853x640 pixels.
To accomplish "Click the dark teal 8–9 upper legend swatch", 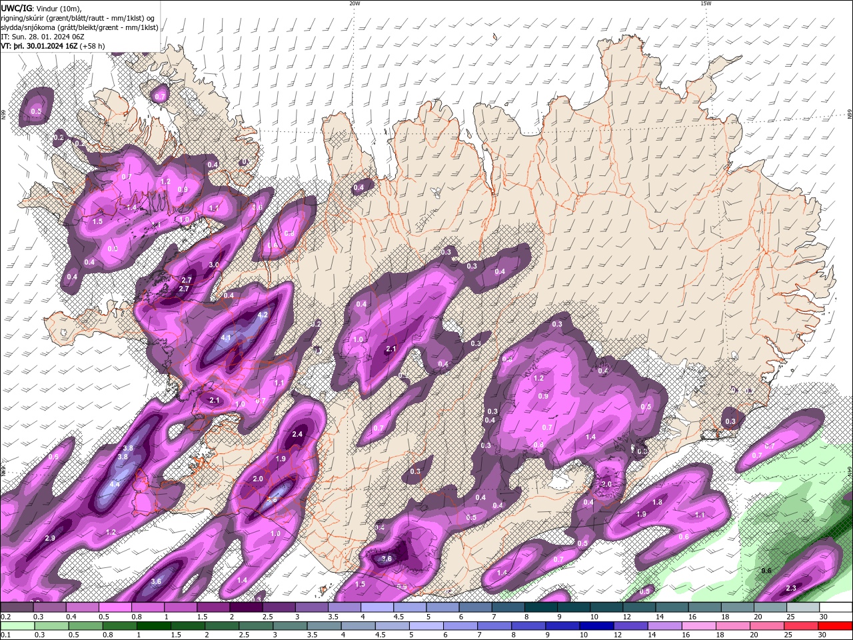I will click(x=541, y=607).
